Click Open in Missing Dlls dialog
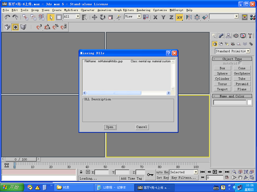Viewport: 257px width, 192px height. coord(110,127)
